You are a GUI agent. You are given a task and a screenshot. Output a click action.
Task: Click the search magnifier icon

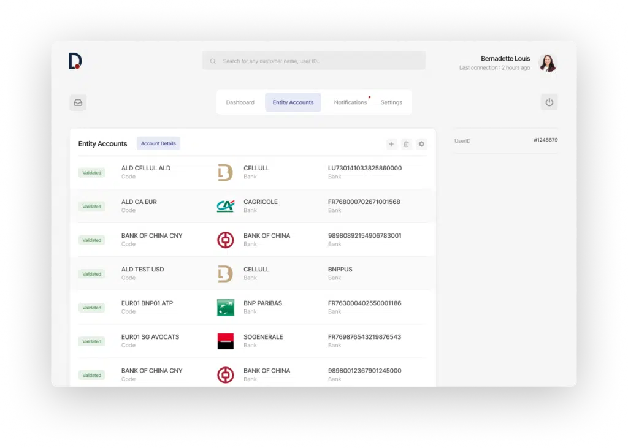213,61
